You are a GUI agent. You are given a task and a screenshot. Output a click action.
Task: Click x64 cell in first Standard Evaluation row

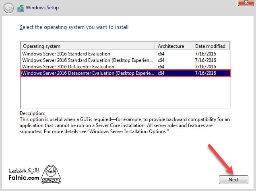pos(161,54)
